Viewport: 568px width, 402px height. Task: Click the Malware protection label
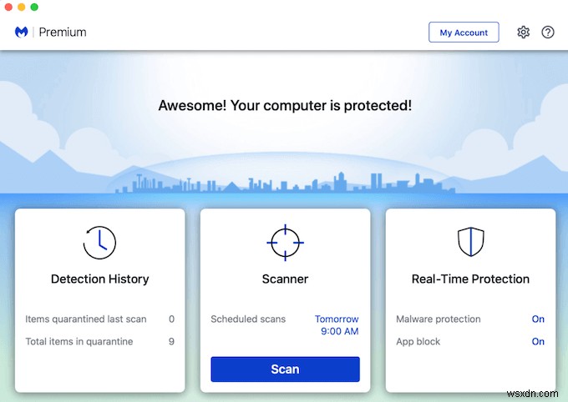438,319
